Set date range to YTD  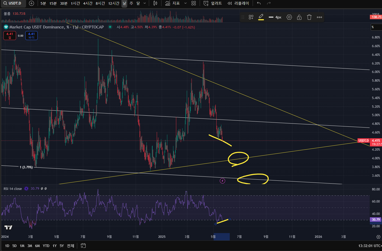click(46, 246)
